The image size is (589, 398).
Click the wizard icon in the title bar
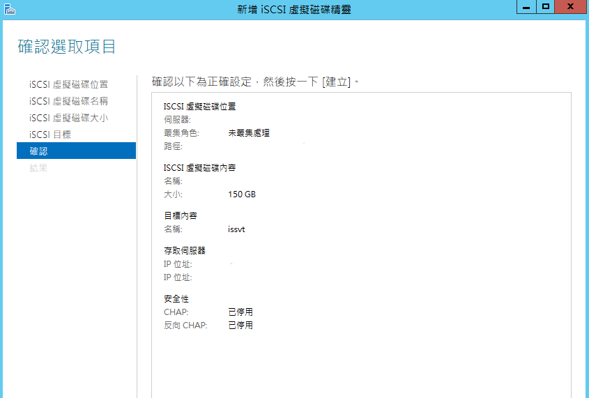coord(9,8)
